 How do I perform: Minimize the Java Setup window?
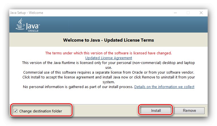175,13
